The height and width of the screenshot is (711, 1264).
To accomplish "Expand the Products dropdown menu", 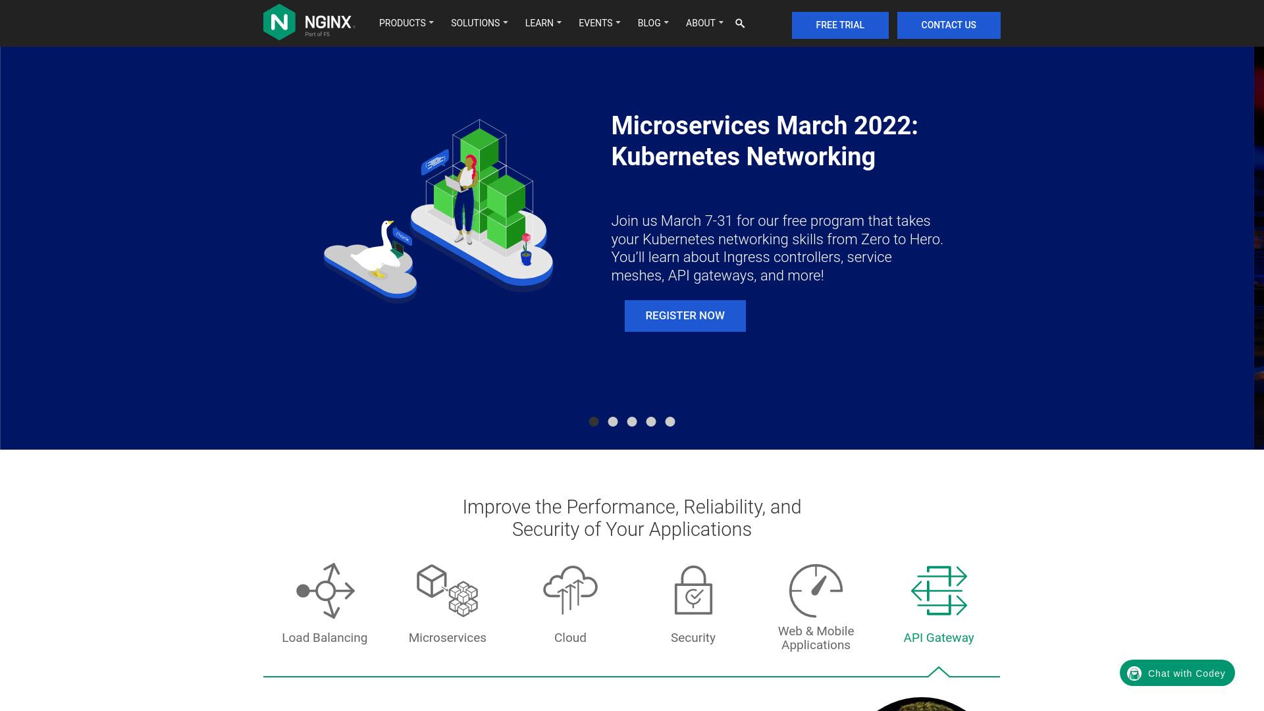I will click(x=406, y=23).
